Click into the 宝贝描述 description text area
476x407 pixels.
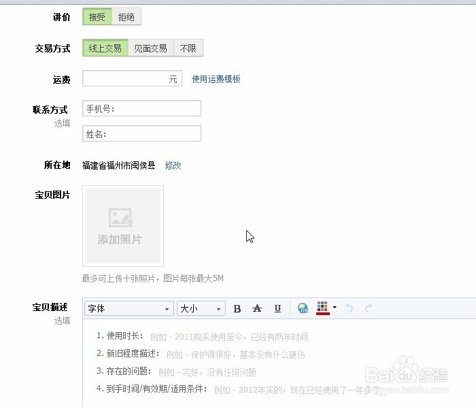[279, 363]
